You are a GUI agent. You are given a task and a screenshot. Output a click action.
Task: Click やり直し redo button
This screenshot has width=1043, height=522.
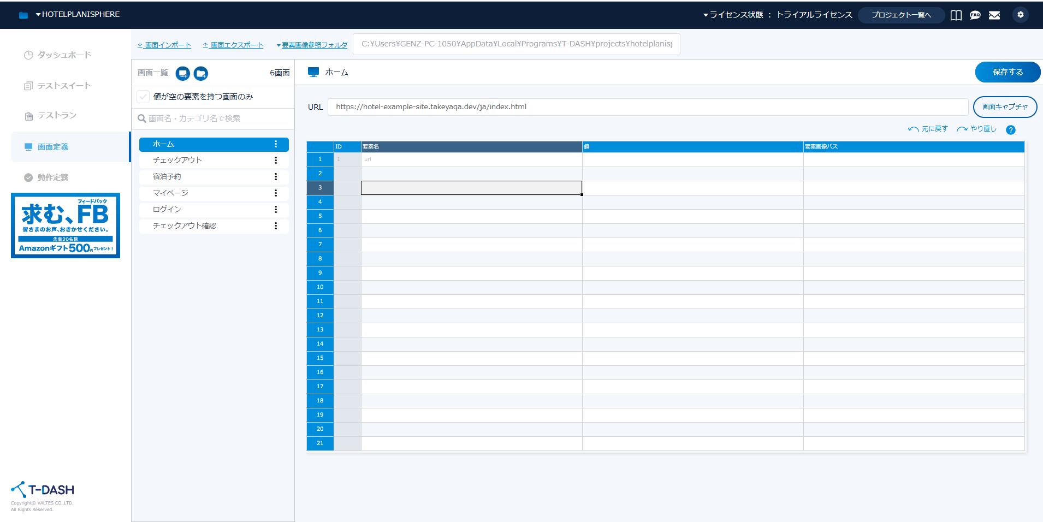click(977, 129)
